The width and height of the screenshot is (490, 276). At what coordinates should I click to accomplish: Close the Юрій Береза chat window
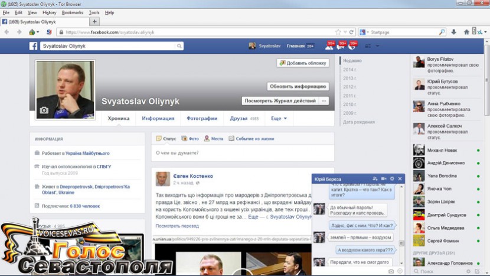[400, 178]
